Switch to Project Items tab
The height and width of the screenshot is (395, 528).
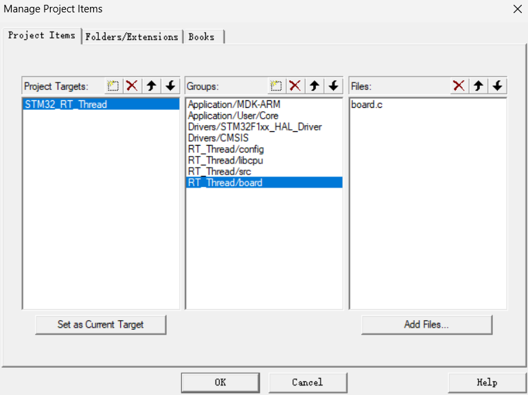click(x=42, y=36)
